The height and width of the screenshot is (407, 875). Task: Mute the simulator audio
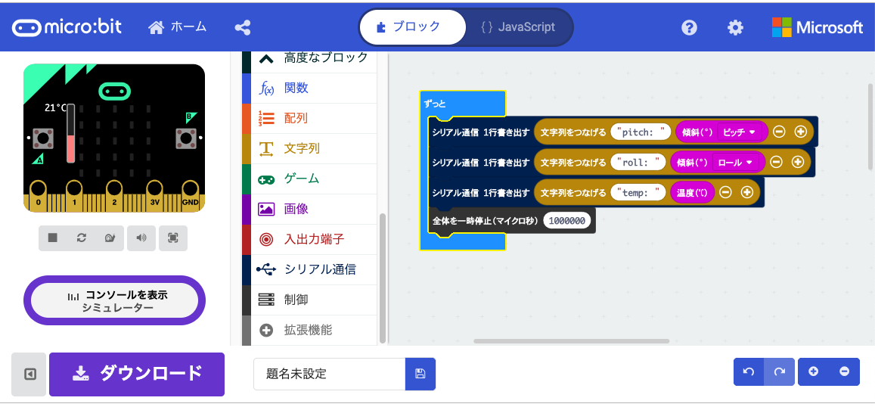click(x=141, y=238)
